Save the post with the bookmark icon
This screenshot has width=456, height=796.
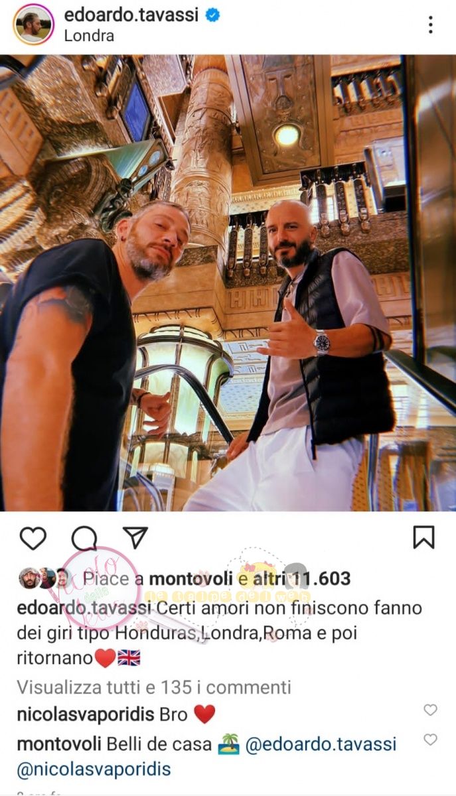pos(423,537)
